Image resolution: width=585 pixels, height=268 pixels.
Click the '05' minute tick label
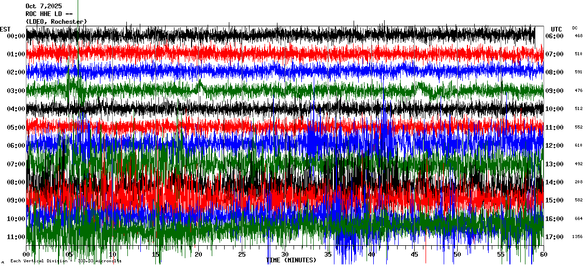click(69, 255)
